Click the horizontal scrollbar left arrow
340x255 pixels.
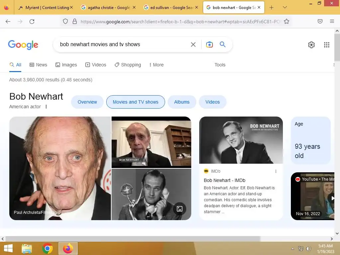click(x=3, y=239)
